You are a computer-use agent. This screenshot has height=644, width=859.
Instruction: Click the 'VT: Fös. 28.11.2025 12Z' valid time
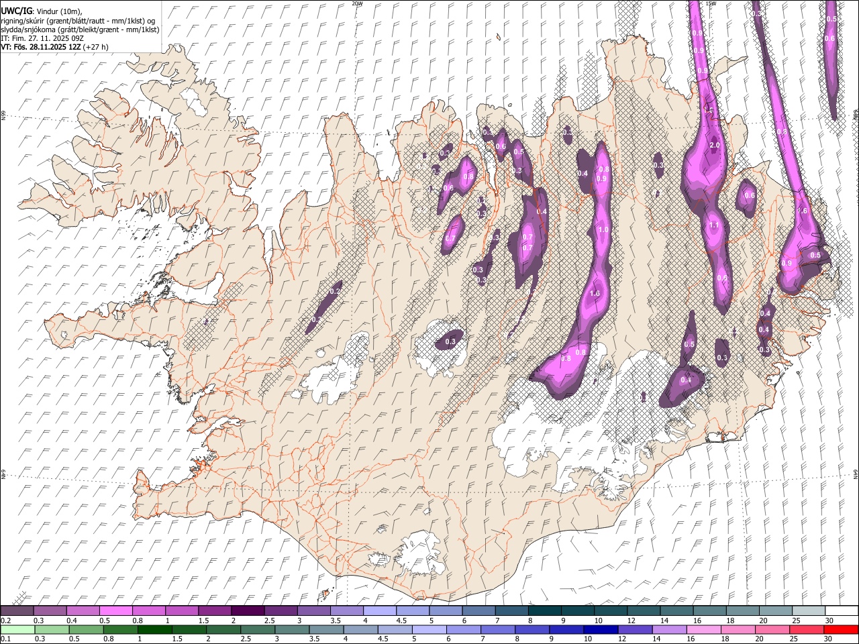tap(41, 47)
